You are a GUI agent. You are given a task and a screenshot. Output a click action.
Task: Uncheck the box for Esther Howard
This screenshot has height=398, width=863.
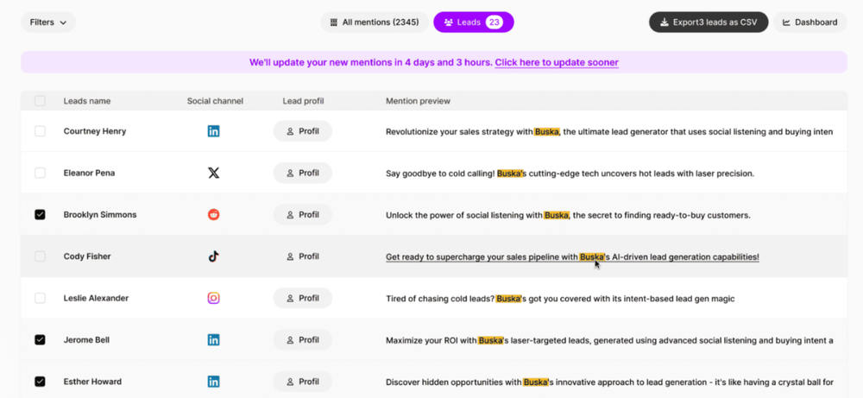[40, 382]
